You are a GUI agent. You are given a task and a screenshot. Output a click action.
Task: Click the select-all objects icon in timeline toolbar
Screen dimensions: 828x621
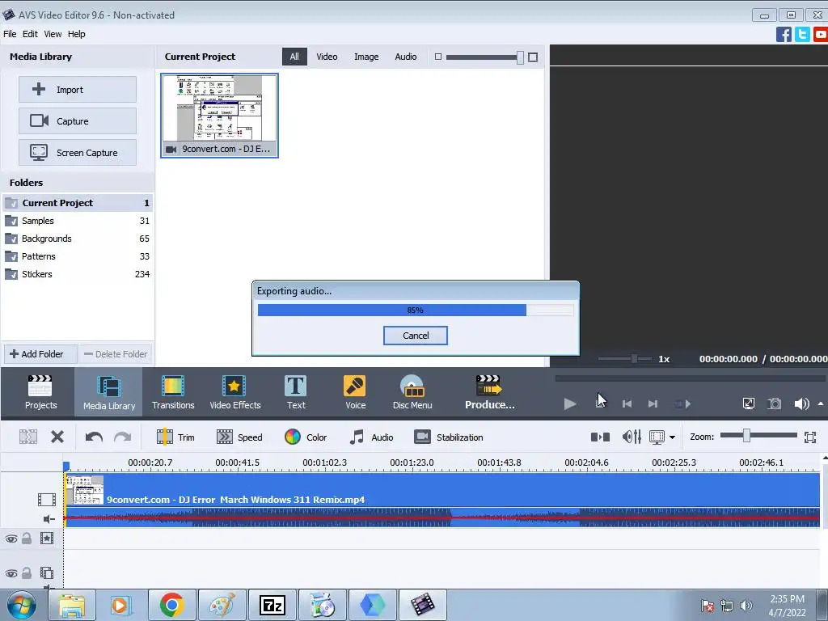point(28,437)
